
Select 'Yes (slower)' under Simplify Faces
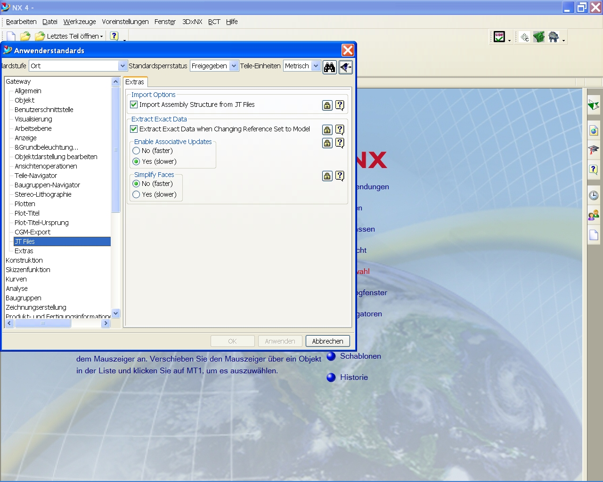136,194
